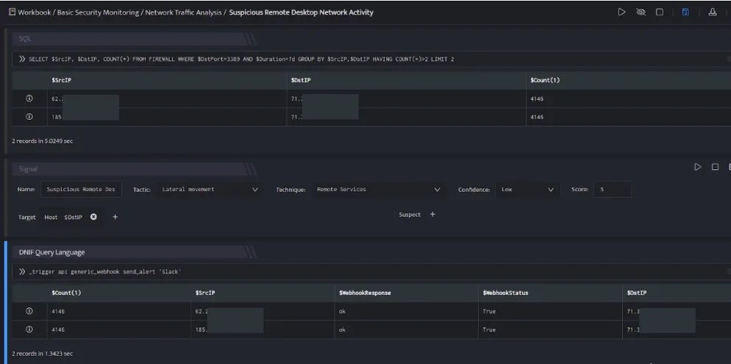
Task: Click the Suspect label
Action: (x=410, y=215)
